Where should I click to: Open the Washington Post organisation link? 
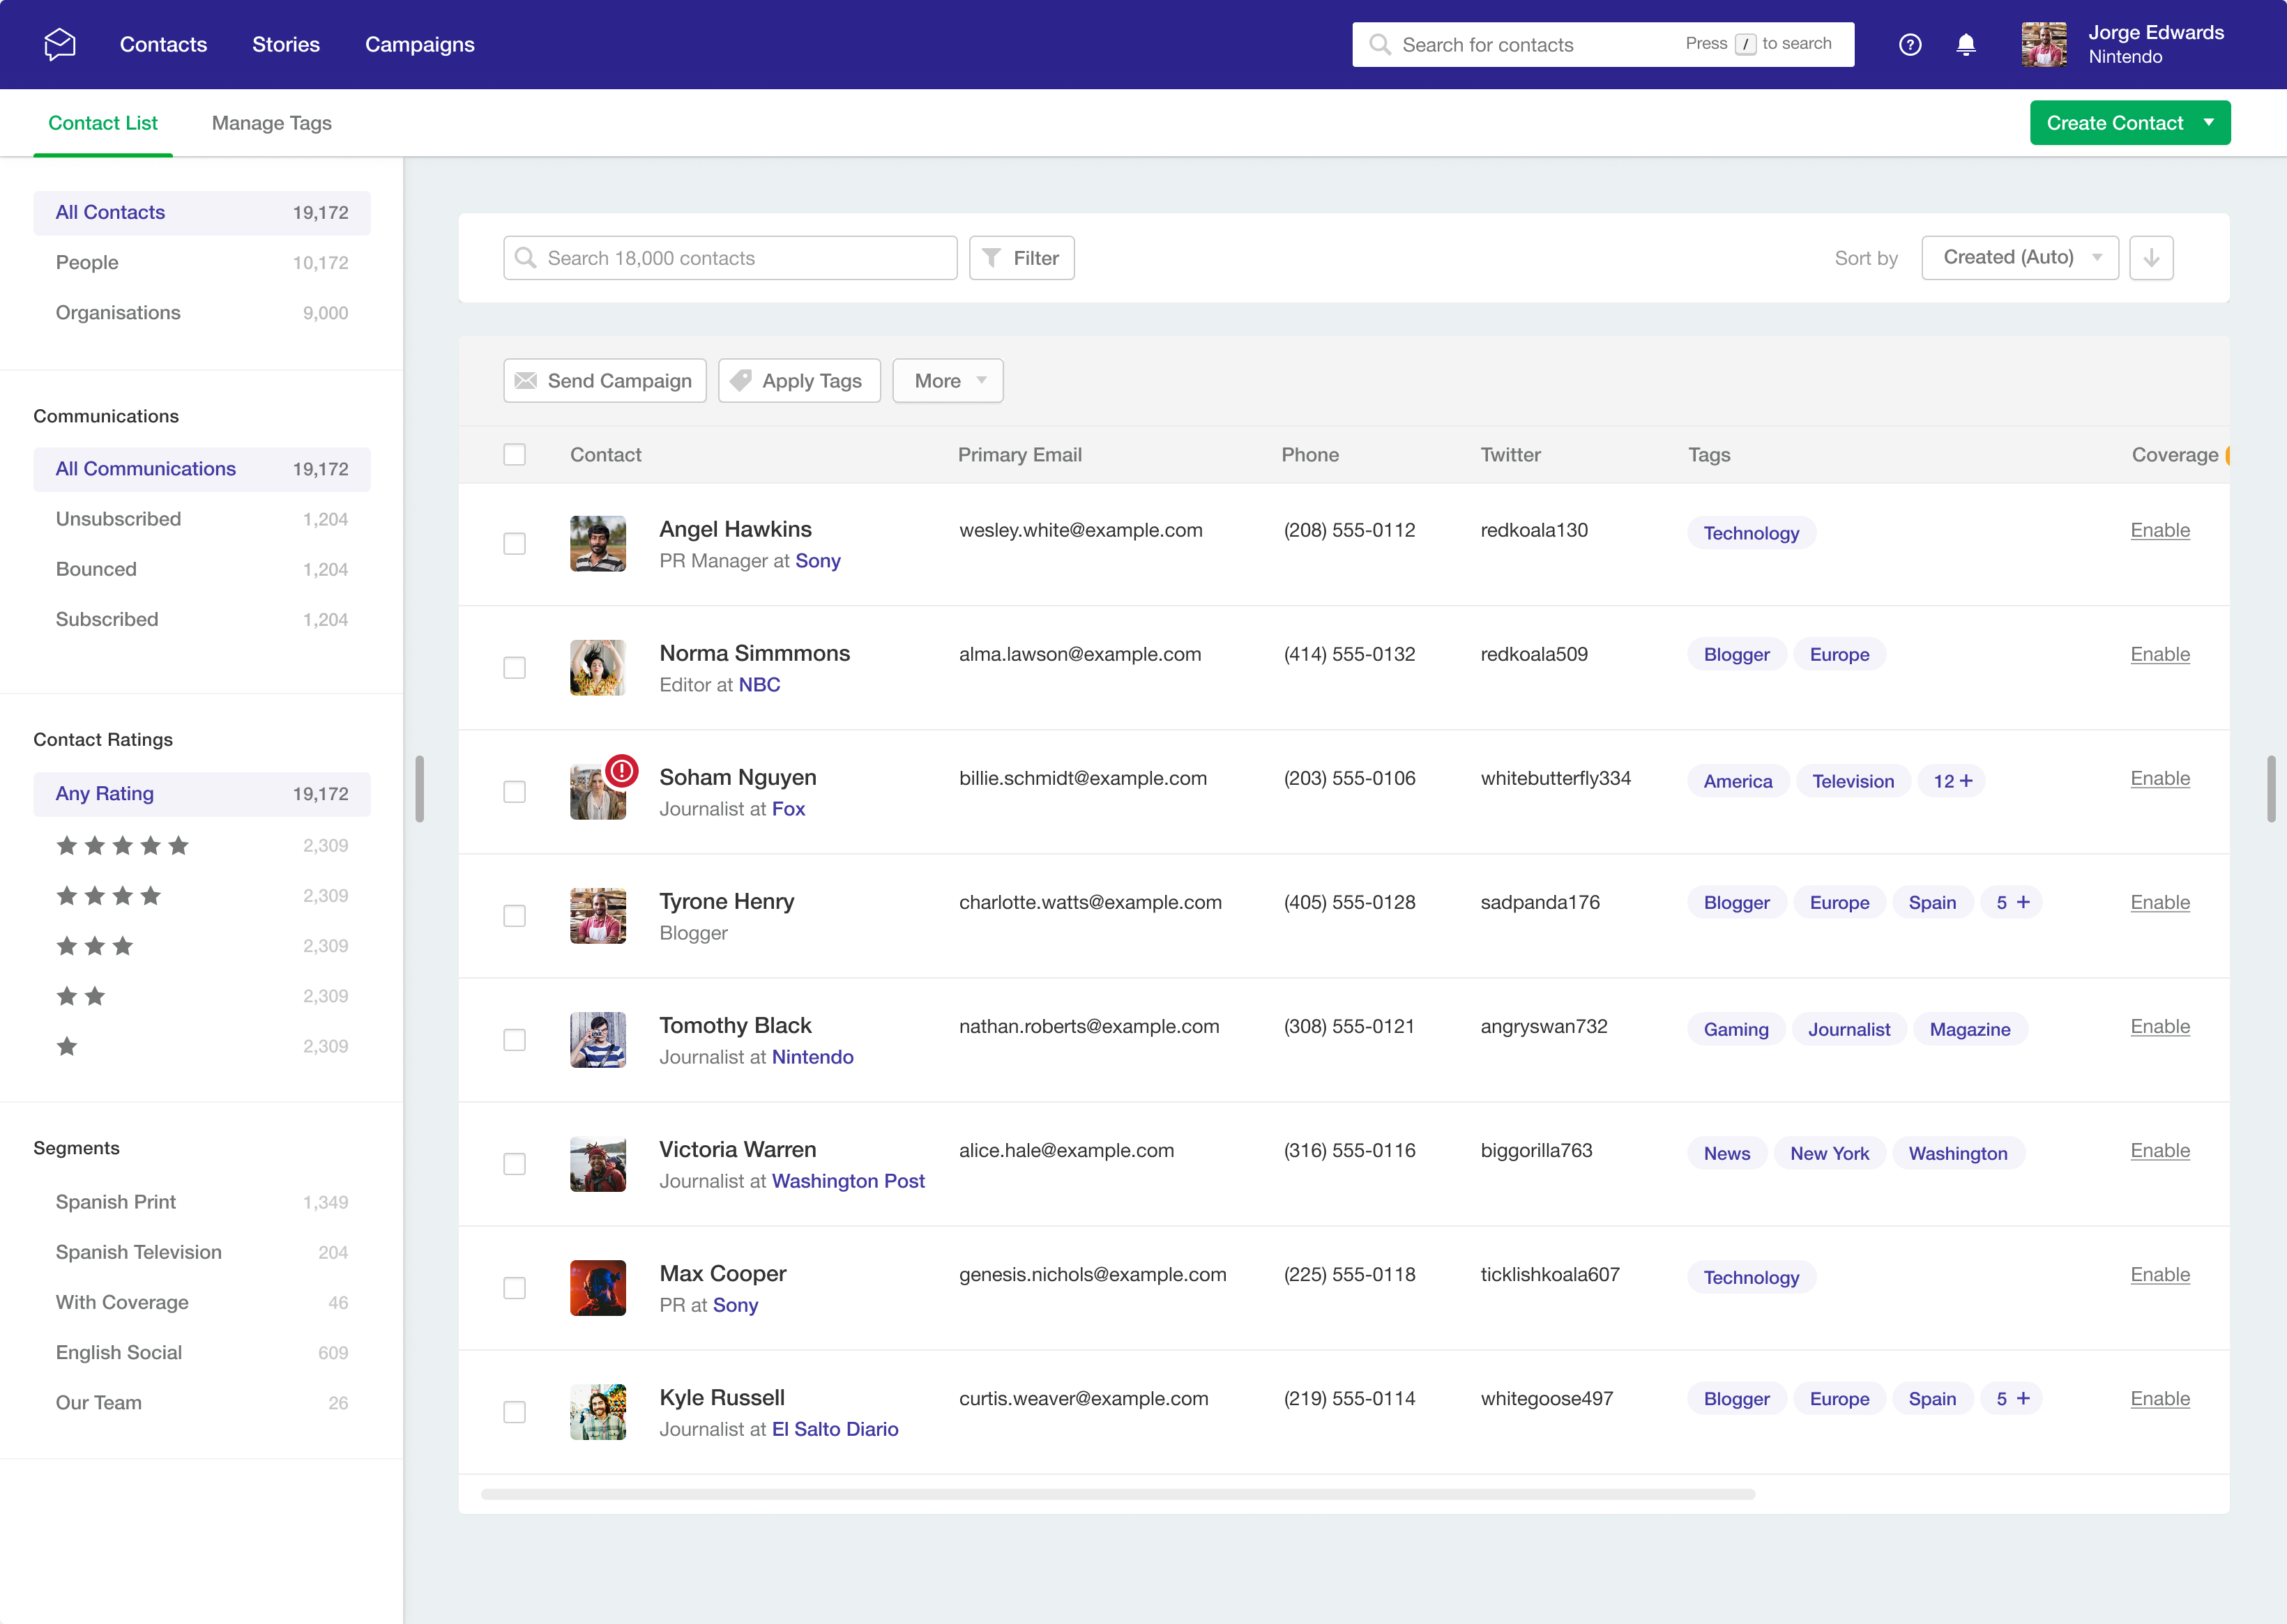(847, 1181)
